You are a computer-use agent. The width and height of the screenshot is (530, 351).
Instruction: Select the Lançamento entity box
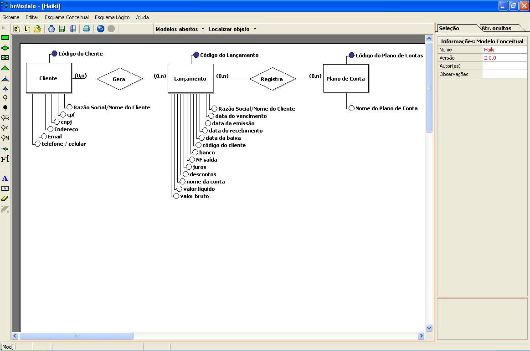pos(190,78)
